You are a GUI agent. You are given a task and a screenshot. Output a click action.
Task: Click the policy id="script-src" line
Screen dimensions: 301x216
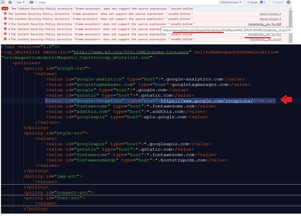[x=57, y=69]
